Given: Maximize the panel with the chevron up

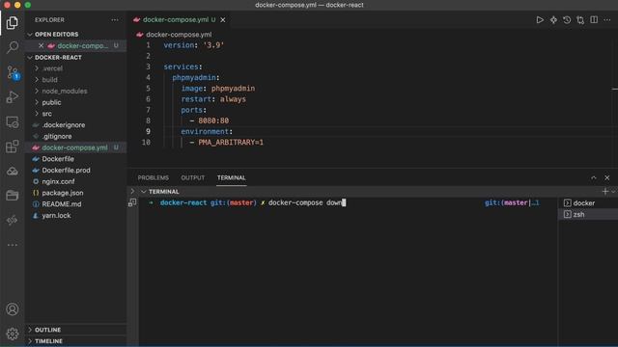Looking at the screenshot, I should [x=594, y=177].
